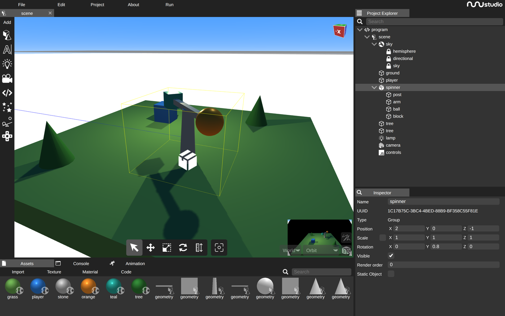The height and width of the screenshot is (316, 505).
Task: Select the Add 3D object tool icon
Action: tap(7, 35)
